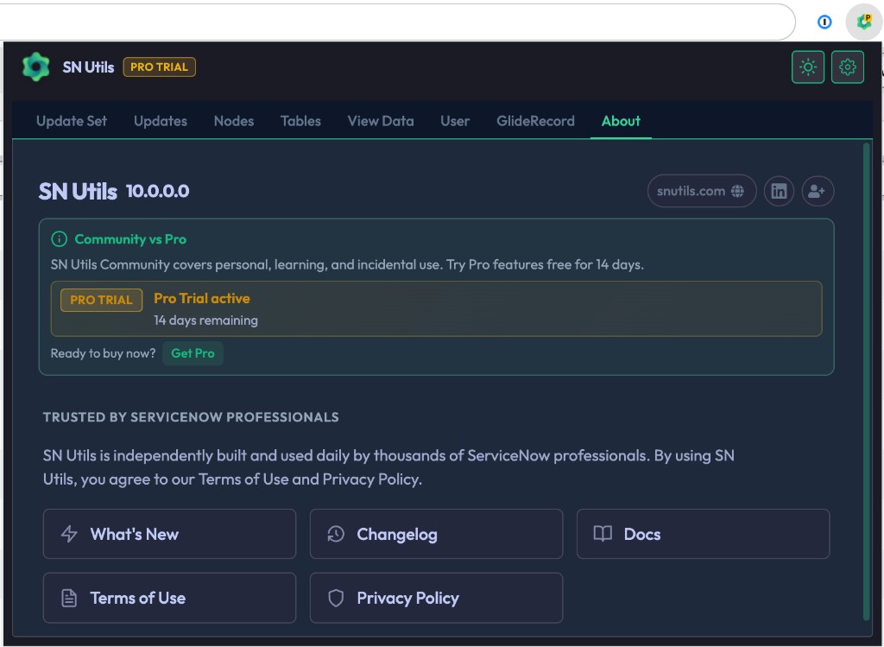The image size is (884, 647).
Task: Click the info icon near Community vs Pro
Action: click(x=58, y=238)
